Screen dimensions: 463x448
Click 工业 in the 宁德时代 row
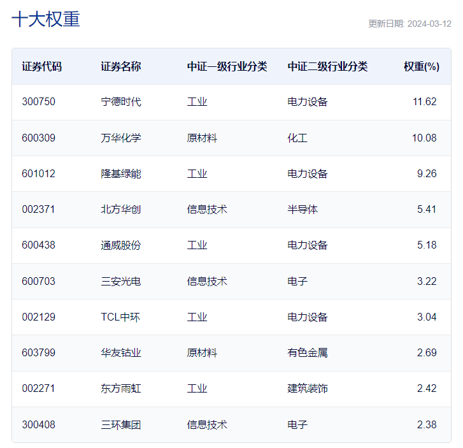[x=197, y=102]
